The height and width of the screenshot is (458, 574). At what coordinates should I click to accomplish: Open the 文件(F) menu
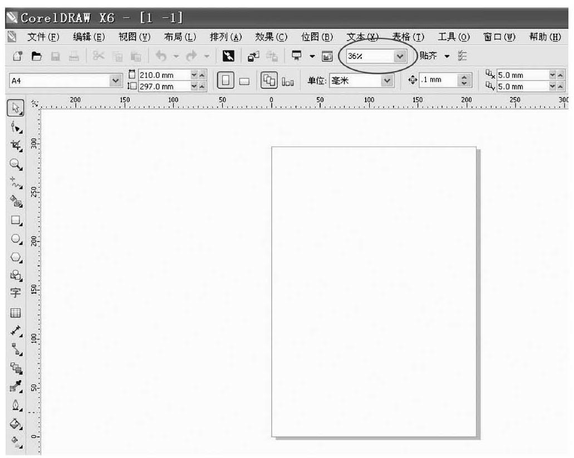43,37
